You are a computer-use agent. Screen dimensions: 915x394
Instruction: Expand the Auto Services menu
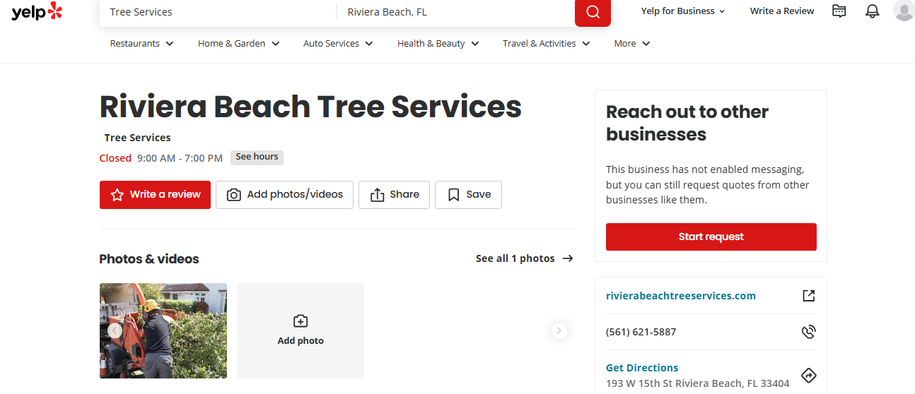[338, 43]
